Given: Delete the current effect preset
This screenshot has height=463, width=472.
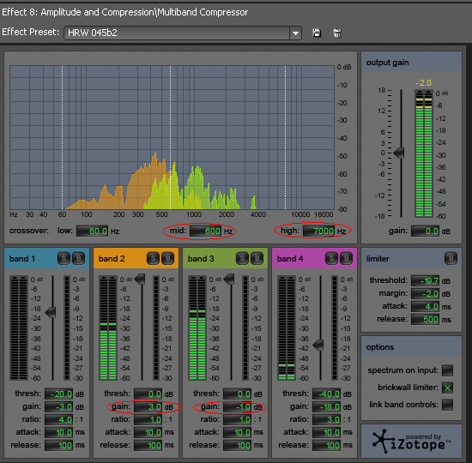Looking at the screenshot, I should click(337, 33).
